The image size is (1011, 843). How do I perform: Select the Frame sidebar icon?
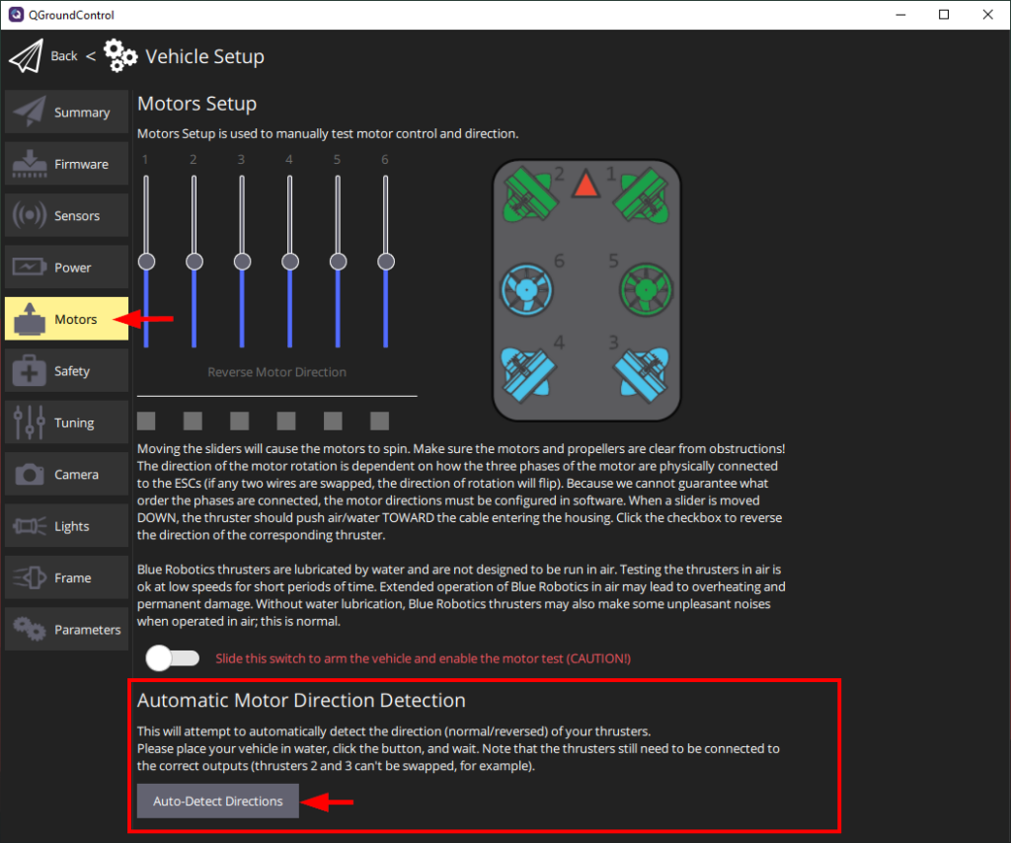(28, 576)
